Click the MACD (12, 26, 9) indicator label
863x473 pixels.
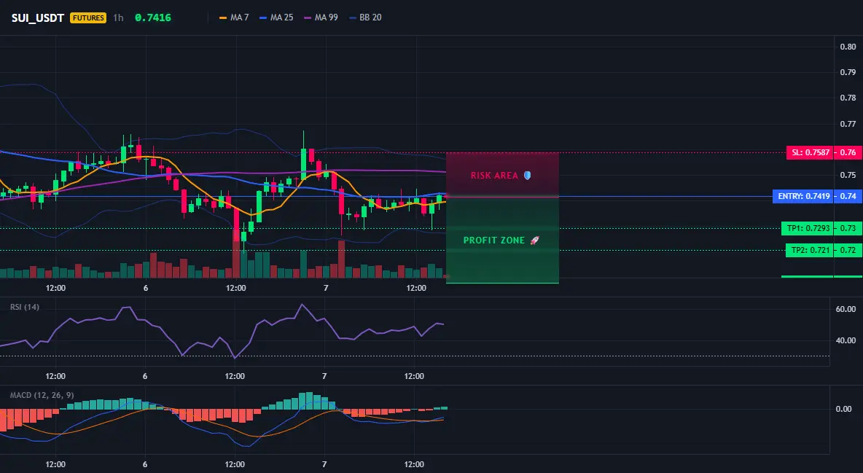coord(42,395)
